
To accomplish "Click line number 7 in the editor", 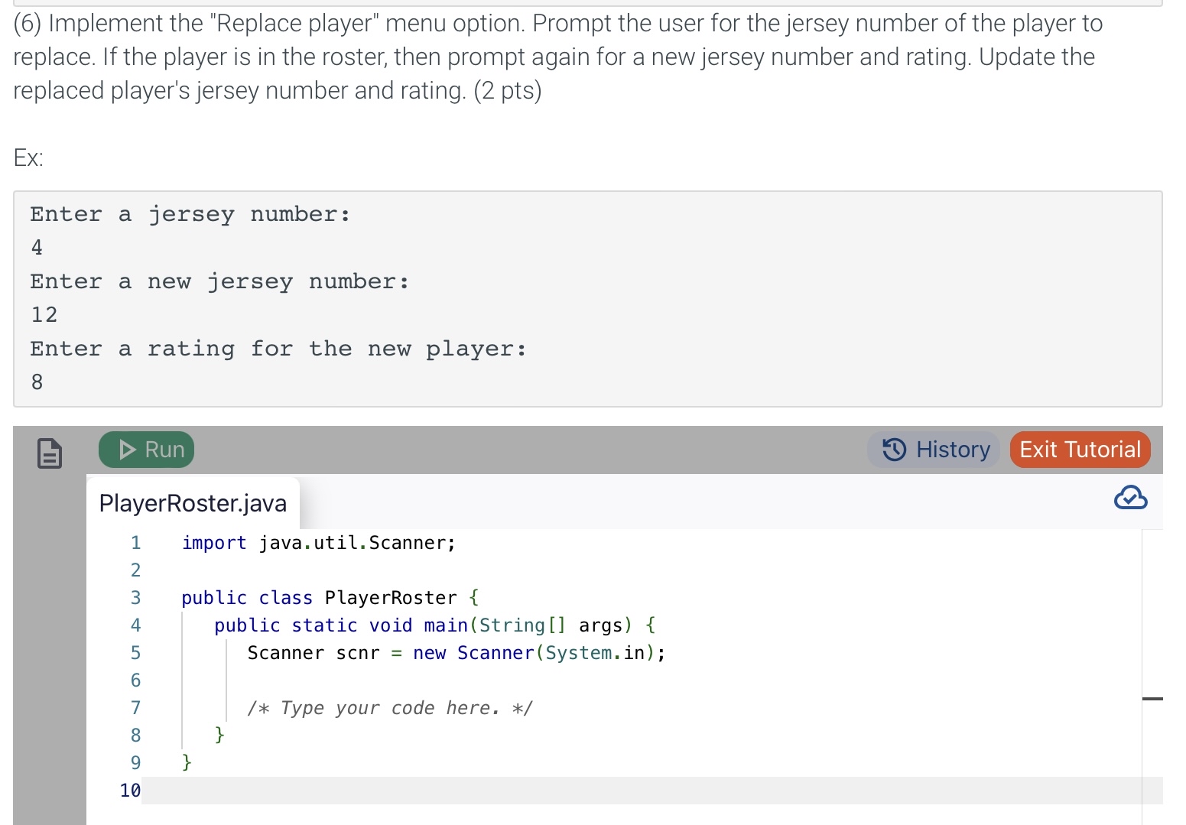I will pos(135,707).
